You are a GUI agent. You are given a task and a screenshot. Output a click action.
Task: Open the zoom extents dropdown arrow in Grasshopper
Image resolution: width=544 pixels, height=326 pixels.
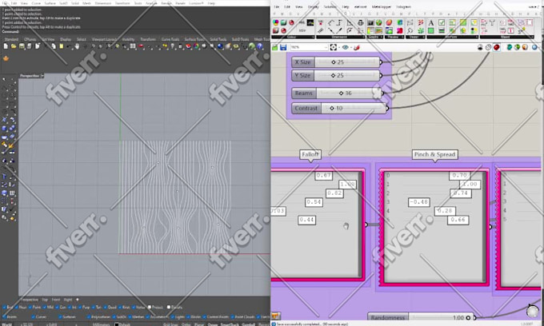(339, 47)
